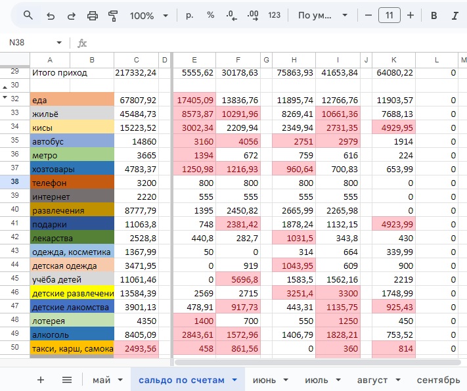Open the август tab dropdown arrow
Screen dimensions: 467x391
(x=398, y=380)
